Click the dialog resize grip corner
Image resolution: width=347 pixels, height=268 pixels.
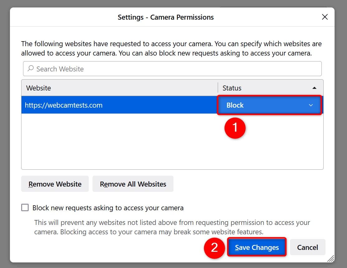pyautogui.click(x=330, y=258)
